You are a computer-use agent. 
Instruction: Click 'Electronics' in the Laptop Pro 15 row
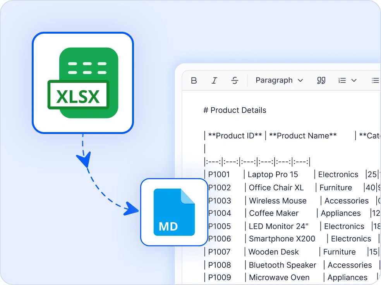tap(338, 175)
